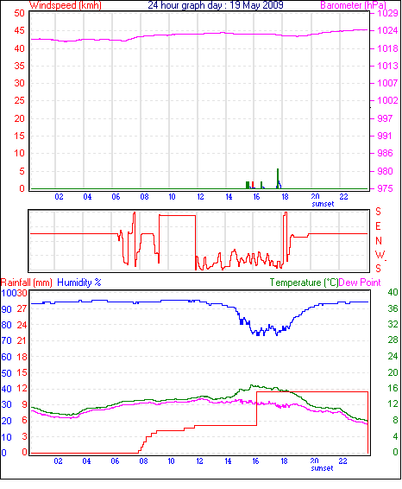402x489 pixels.
Task: Click the tallest green wind gust bar
Action: [278, 178]
